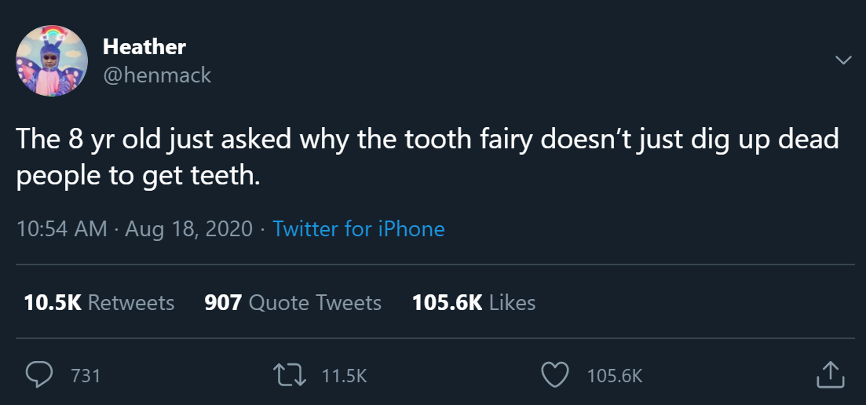The image size is (866, 405).
Task: Click the reply speech bubble icon
Action: click(38, 375)
